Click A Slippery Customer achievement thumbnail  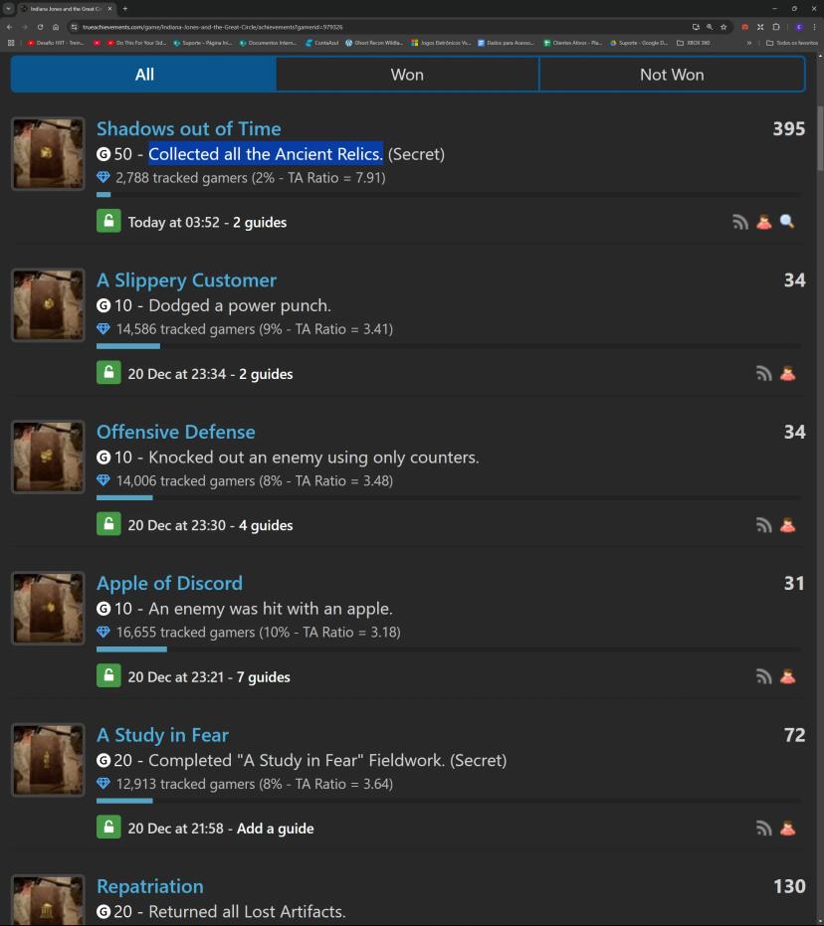[48, 305]
